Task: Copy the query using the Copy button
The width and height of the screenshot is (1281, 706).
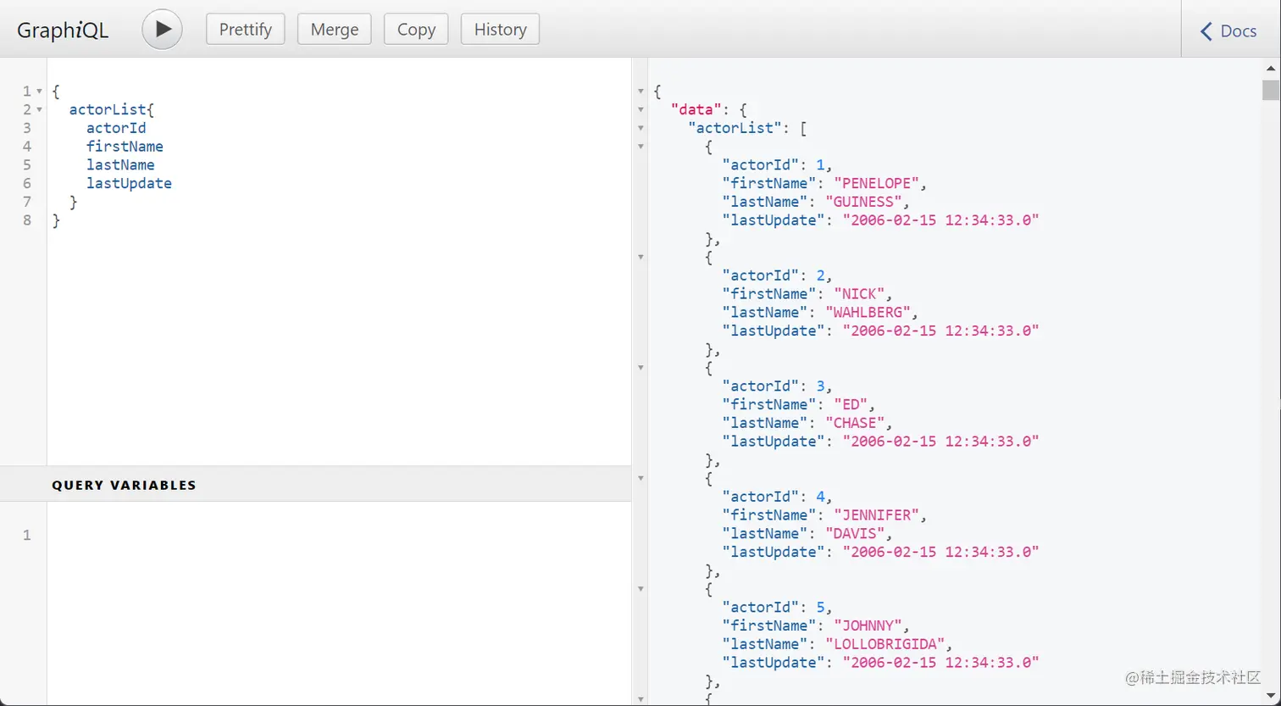Action: (416, 30)
